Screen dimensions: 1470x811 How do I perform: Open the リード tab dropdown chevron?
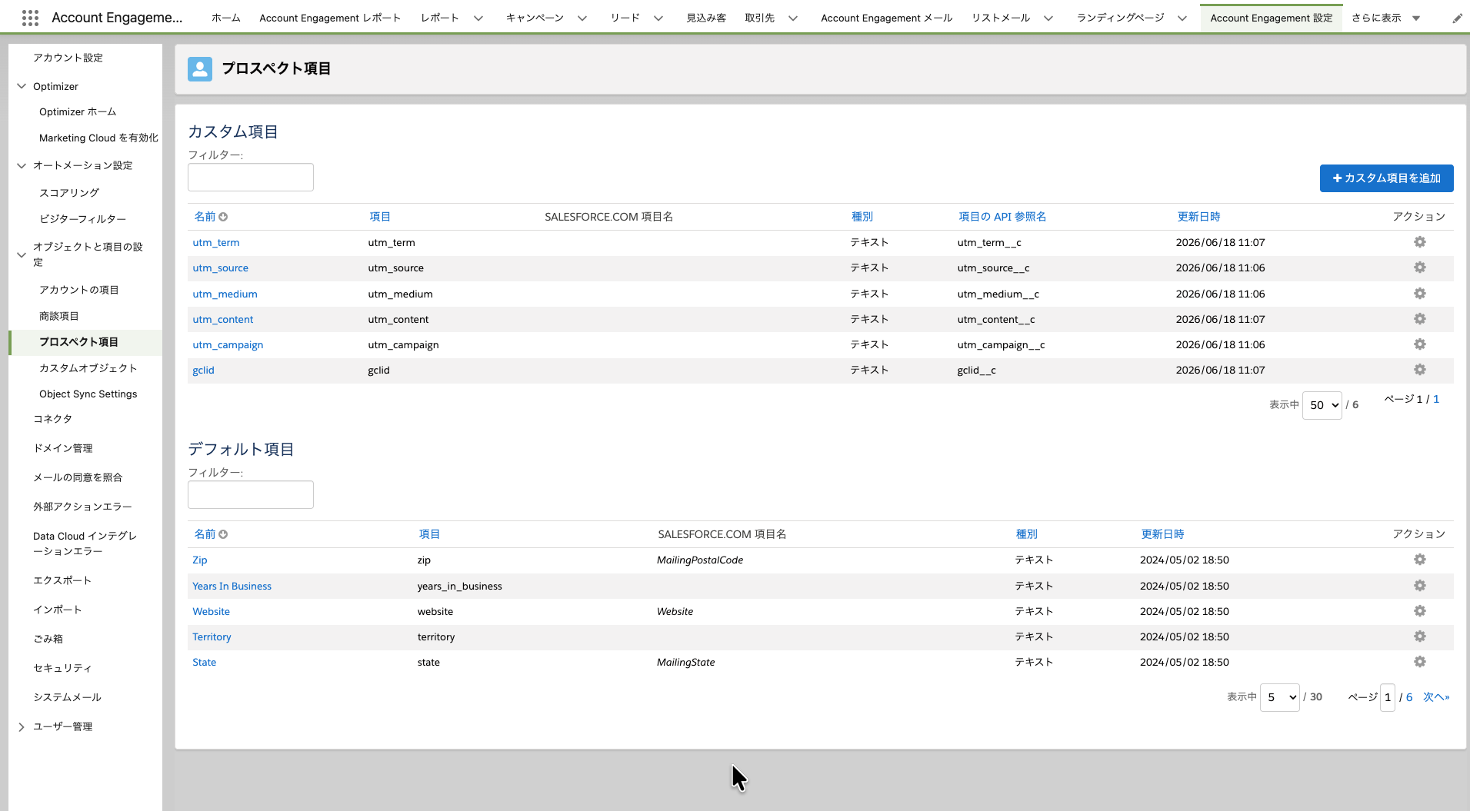(x=658, y=18)
